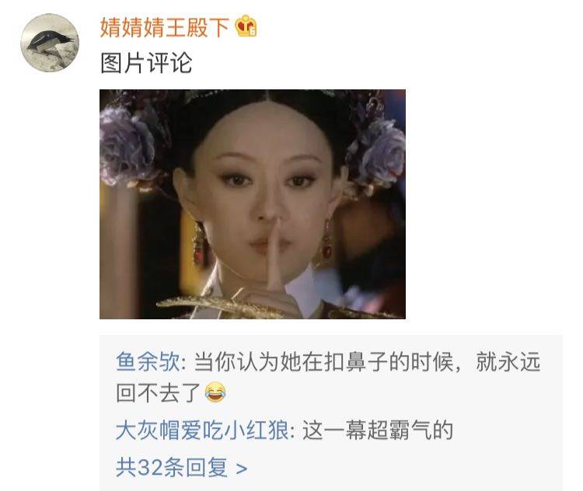583x491 pixels.
Task: Tap the reply line ending 回不去了
Action: 159,392
